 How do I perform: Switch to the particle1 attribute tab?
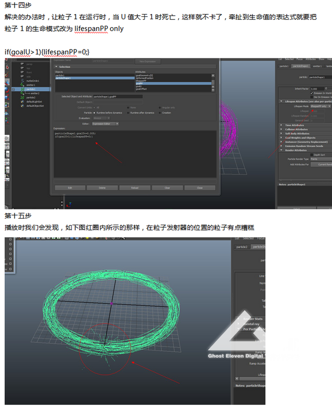click(x=284, y=66)
